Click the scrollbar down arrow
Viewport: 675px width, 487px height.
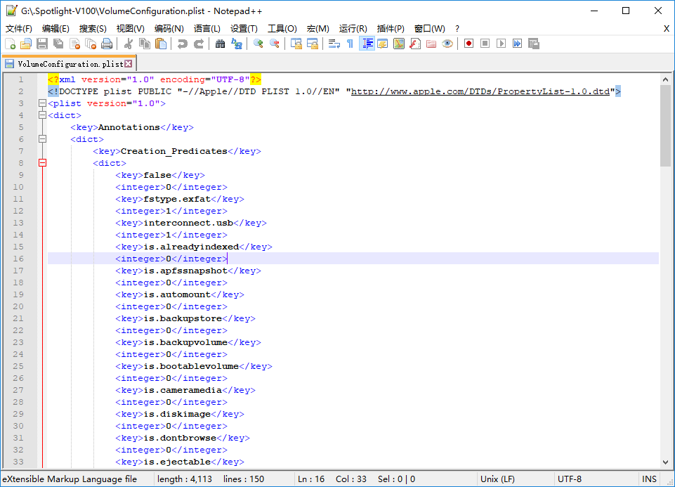666,462
